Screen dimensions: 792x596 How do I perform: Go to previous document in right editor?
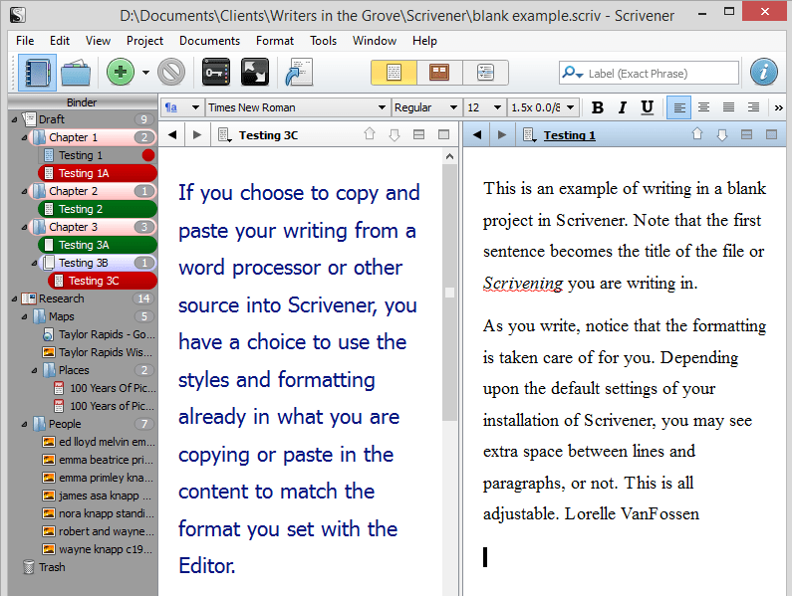click(697, 134)
